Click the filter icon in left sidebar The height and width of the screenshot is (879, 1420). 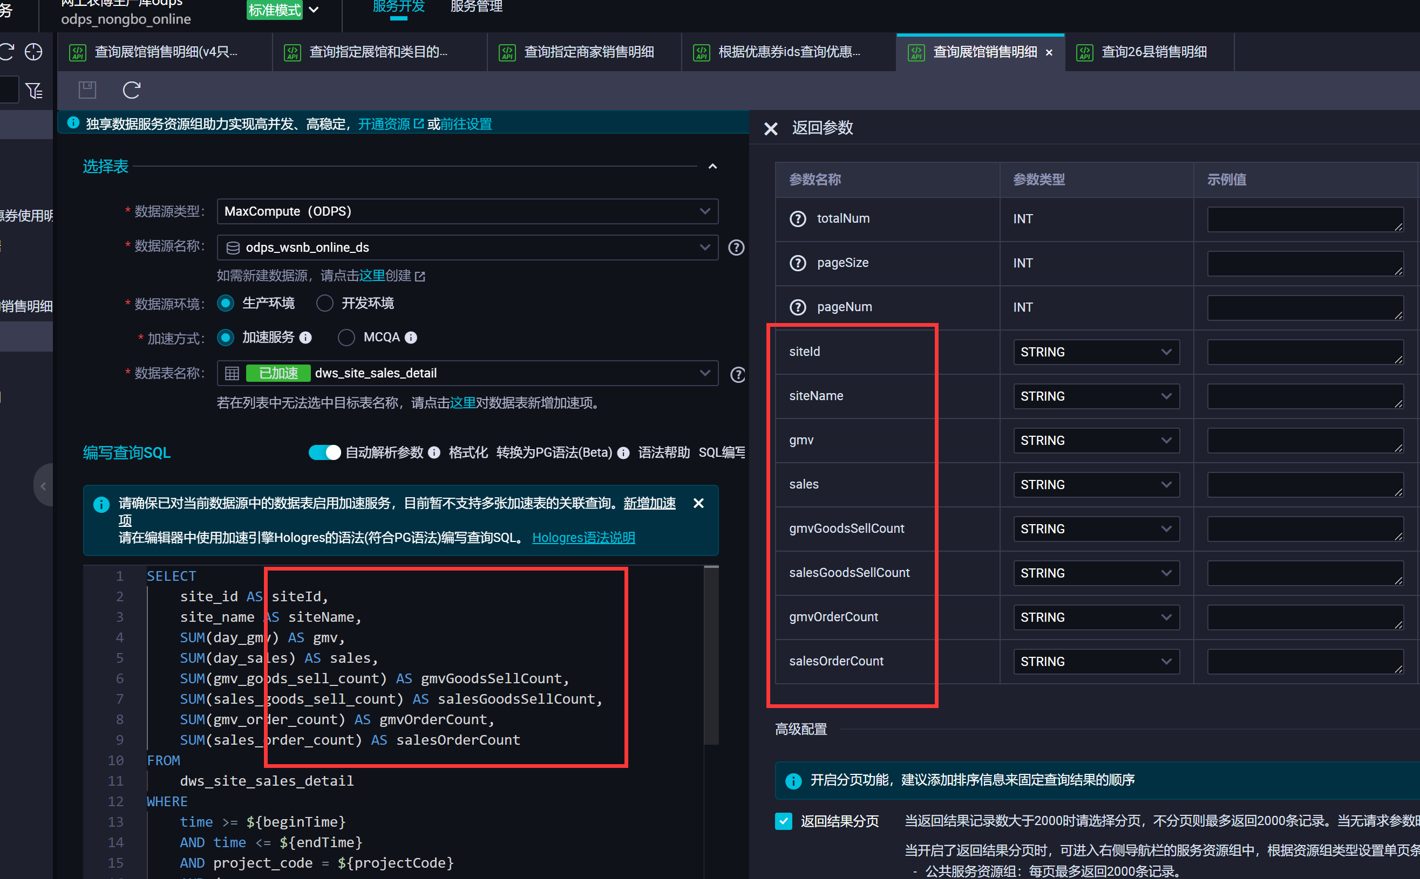pyautogui.click(x=34, y=91)
